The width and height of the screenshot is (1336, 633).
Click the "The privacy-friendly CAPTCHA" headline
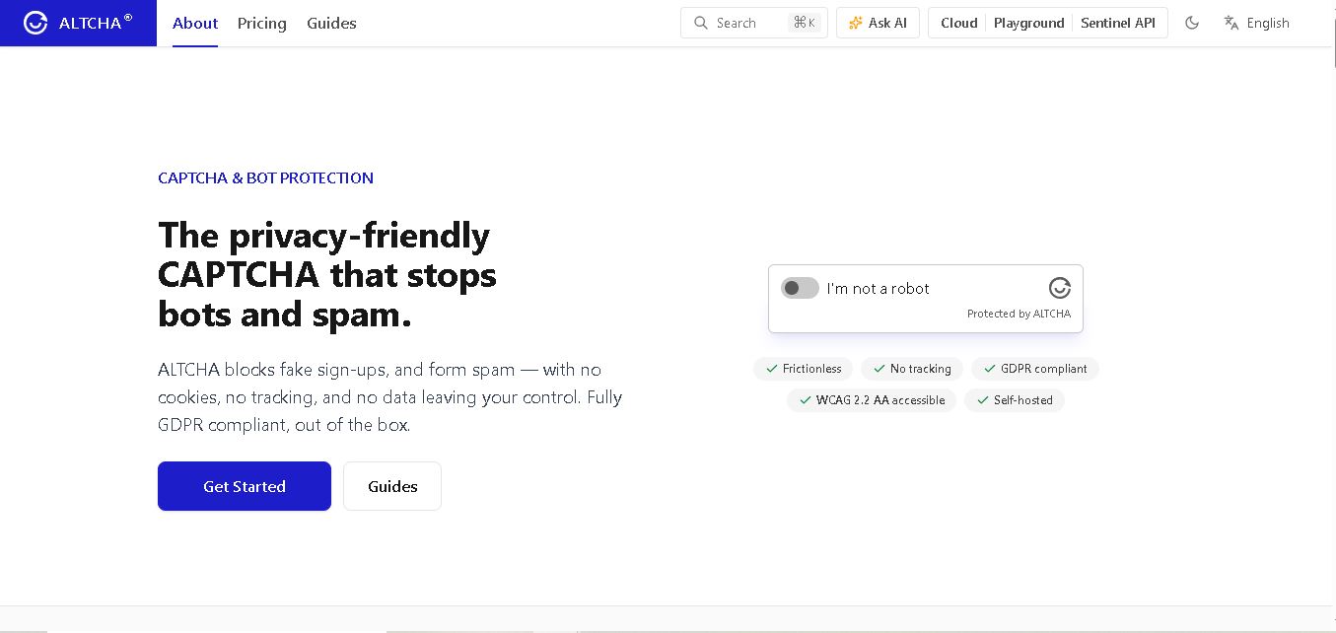tap(327, 274)
